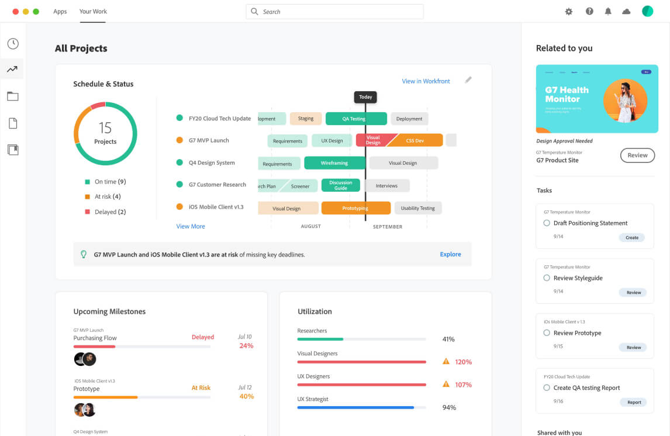Select the Discussion Guide timeline bar
The image size is (670, 436).
click(x=341, y=185)
